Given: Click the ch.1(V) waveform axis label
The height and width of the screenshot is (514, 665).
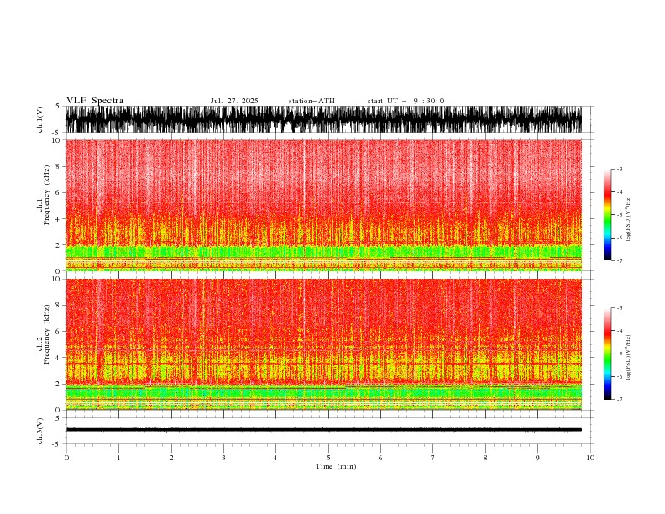Looking at the screenshot, I should tap(40, 119).
